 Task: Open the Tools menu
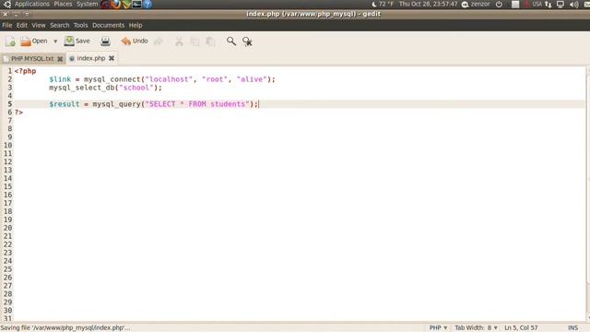coord(80,25)
